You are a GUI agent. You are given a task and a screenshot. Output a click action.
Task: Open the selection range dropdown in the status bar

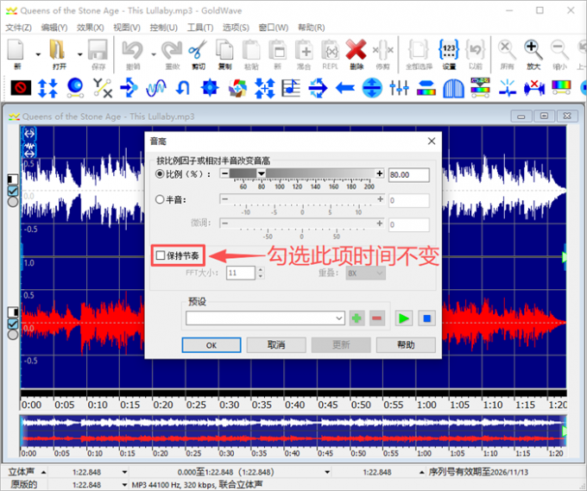point(327,472)
